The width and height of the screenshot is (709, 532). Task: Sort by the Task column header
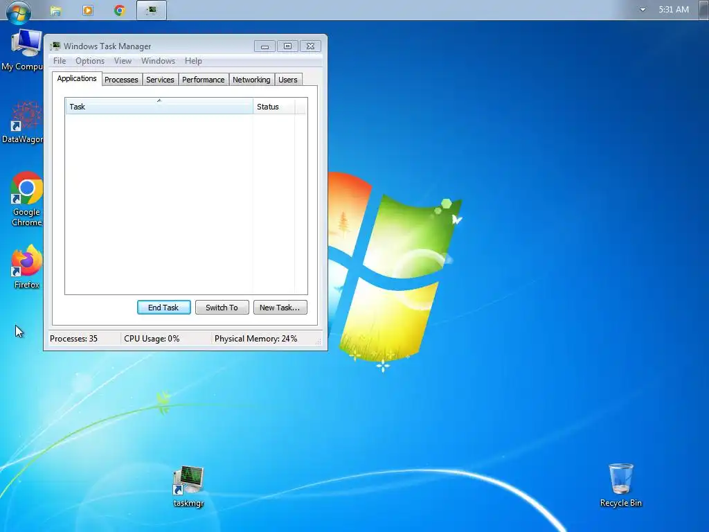(x=159, y=106)
